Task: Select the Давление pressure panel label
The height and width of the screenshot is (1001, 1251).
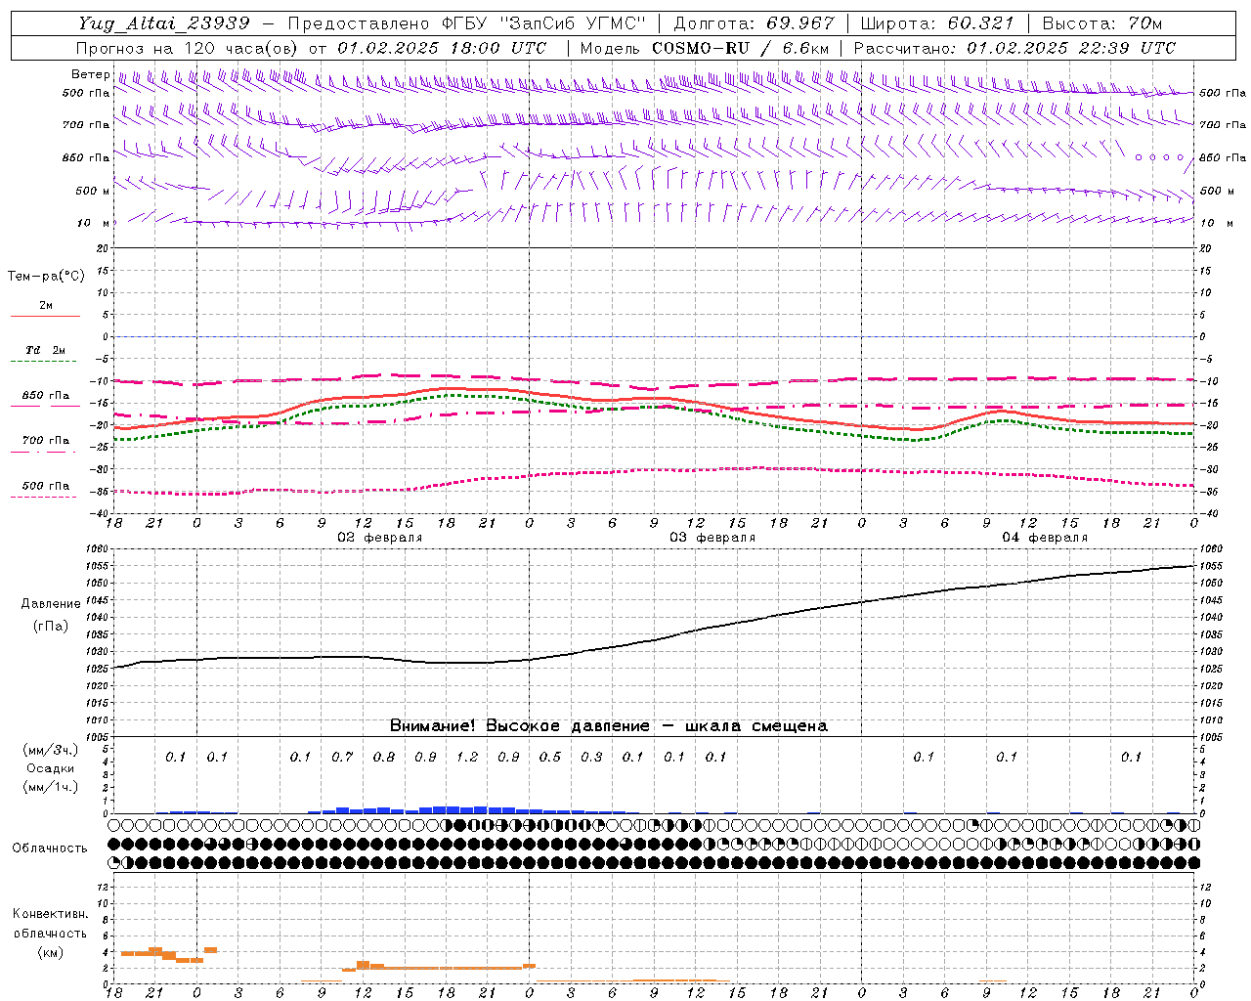Action: pyautogui.click(x=51, y=604)
